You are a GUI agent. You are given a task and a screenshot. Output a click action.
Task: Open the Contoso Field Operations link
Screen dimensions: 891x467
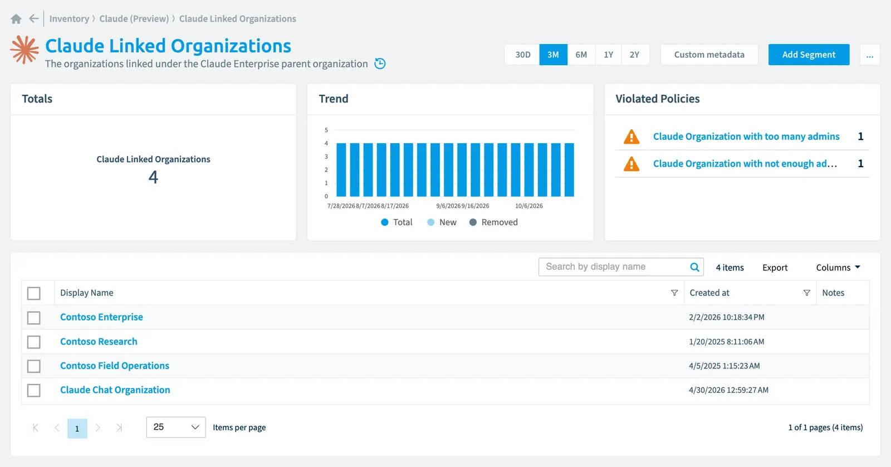click(x=115, y=366)
